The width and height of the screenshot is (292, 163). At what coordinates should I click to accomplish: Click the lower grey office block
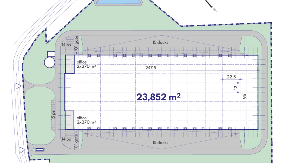(x=69, y=120)
